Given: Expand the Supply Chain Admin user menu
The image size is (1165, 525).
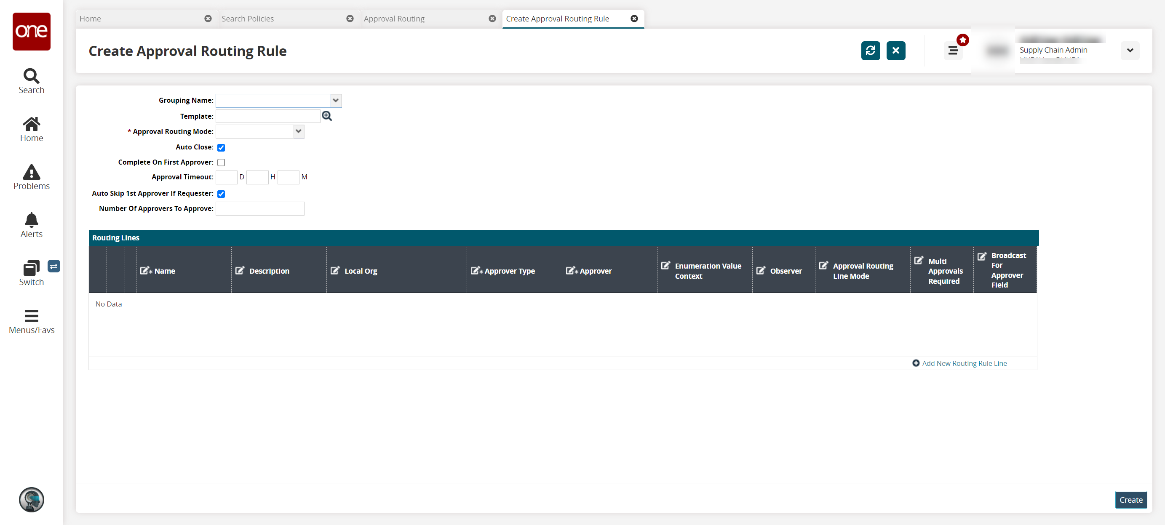Looking at the screenshot, I should click(x=1130, y=51).
